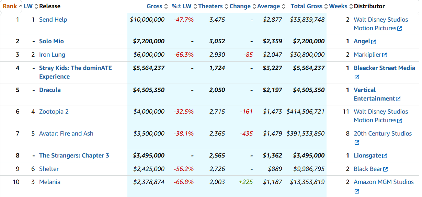The width and height of the screenshot is (422, 197).
Task: Open the Zootopia 2 release page
Action: (x=54, y=112)
